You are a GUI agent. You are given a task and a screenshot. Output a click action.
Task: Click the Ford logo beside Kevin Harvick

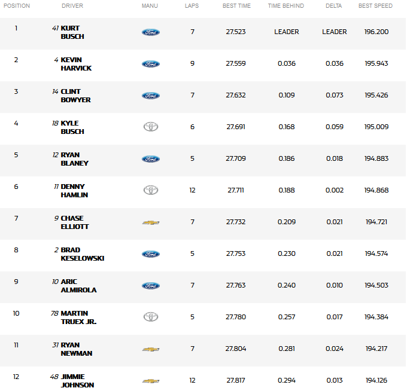[150, 64]
